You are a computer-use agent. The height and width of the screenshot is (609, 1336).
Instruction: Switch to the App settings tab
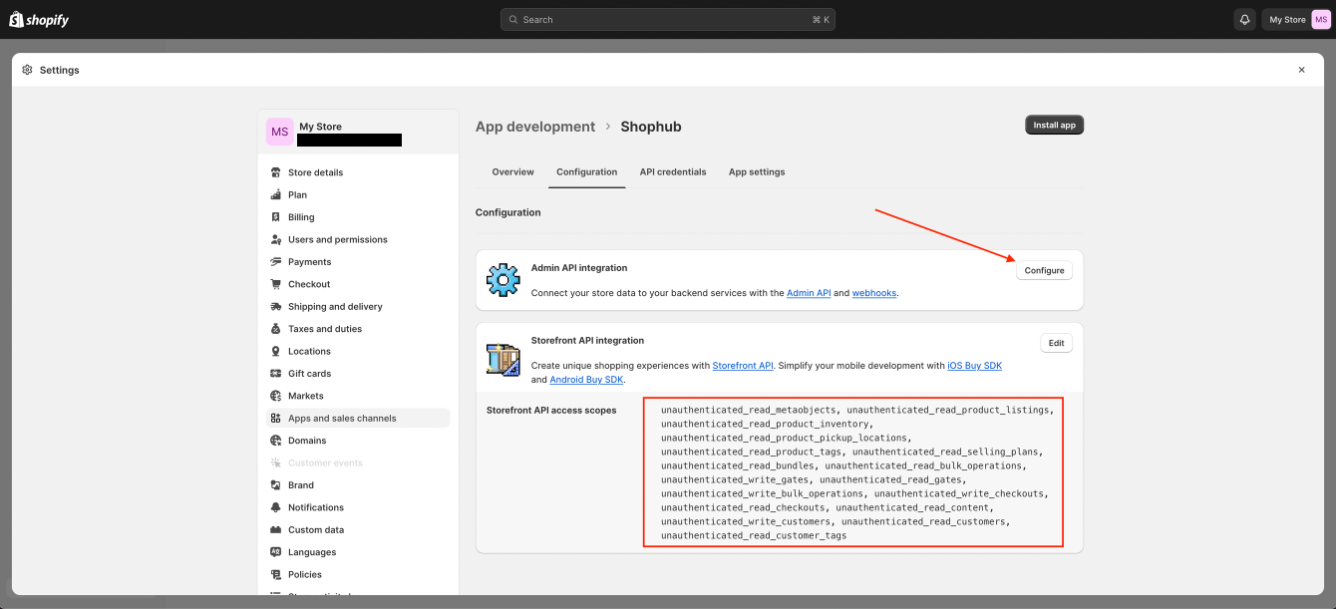click(757, 171)
